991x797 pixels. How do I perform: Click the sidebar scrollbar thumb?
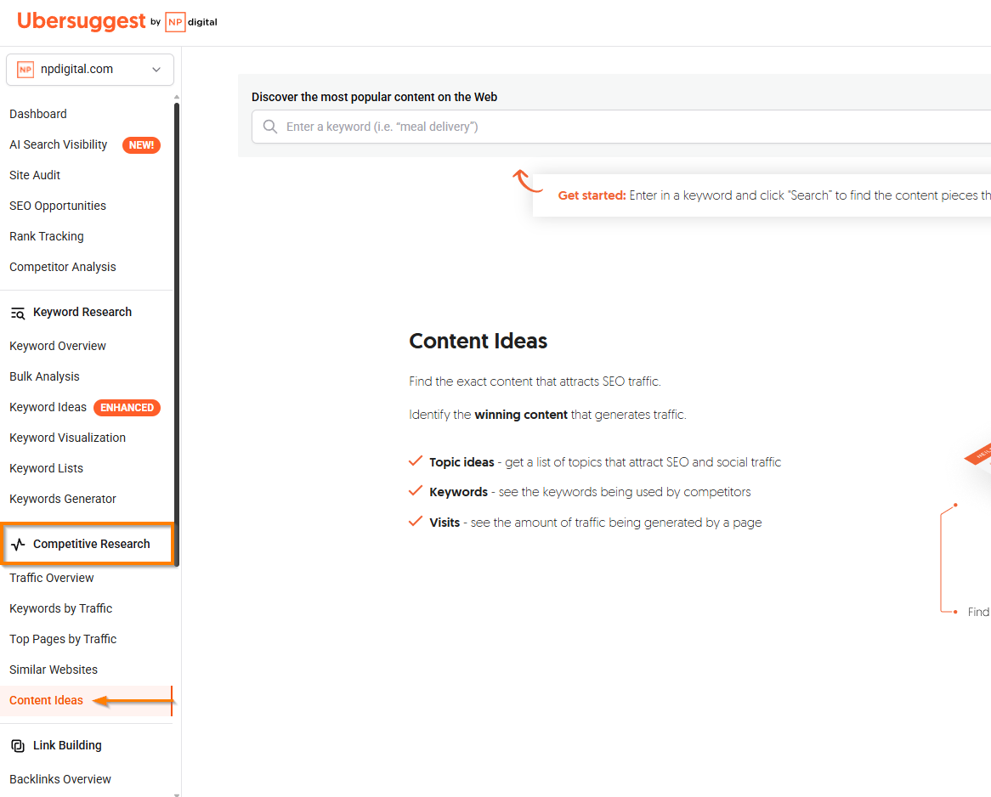click(x=177, y=335)
